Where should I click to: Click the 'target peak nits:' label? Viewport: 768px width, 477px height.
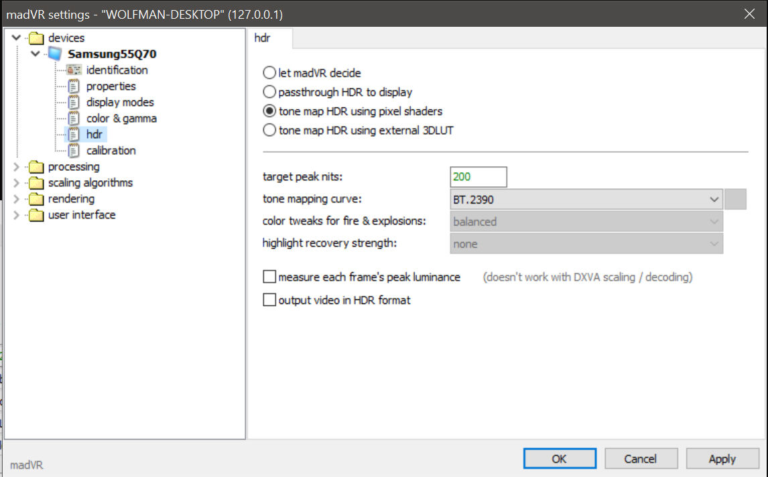[x=302, y=177]
